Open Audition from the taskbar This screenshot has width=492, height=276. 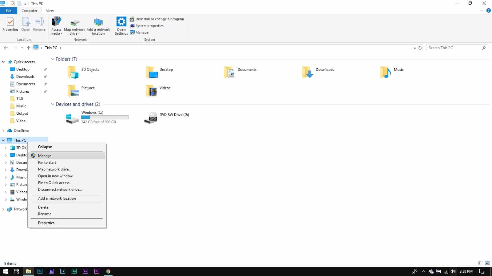[74, 271]
